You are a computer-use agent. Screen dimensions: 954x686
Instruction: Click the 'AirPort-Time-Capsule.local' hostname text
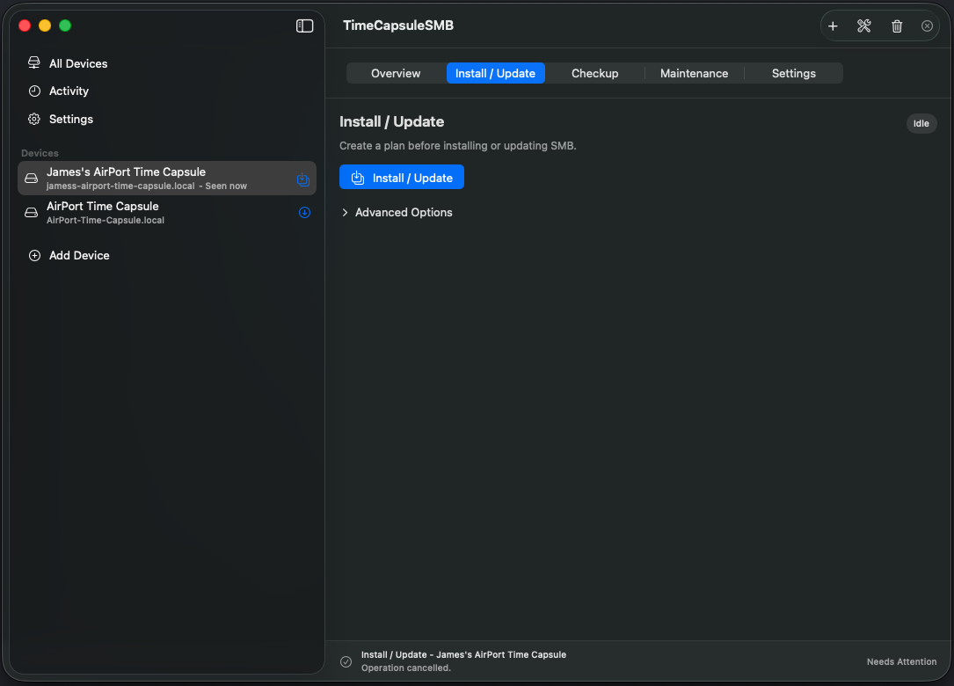106,221
